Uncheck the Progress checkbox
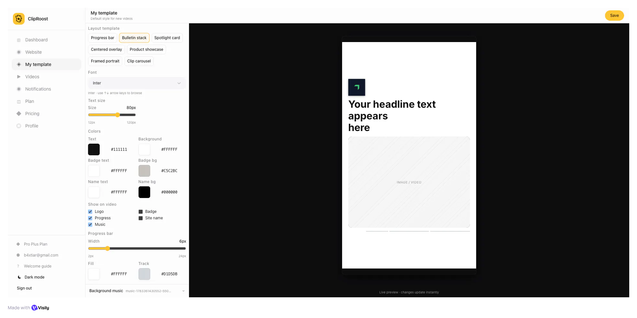 click(x=90, y=218)
